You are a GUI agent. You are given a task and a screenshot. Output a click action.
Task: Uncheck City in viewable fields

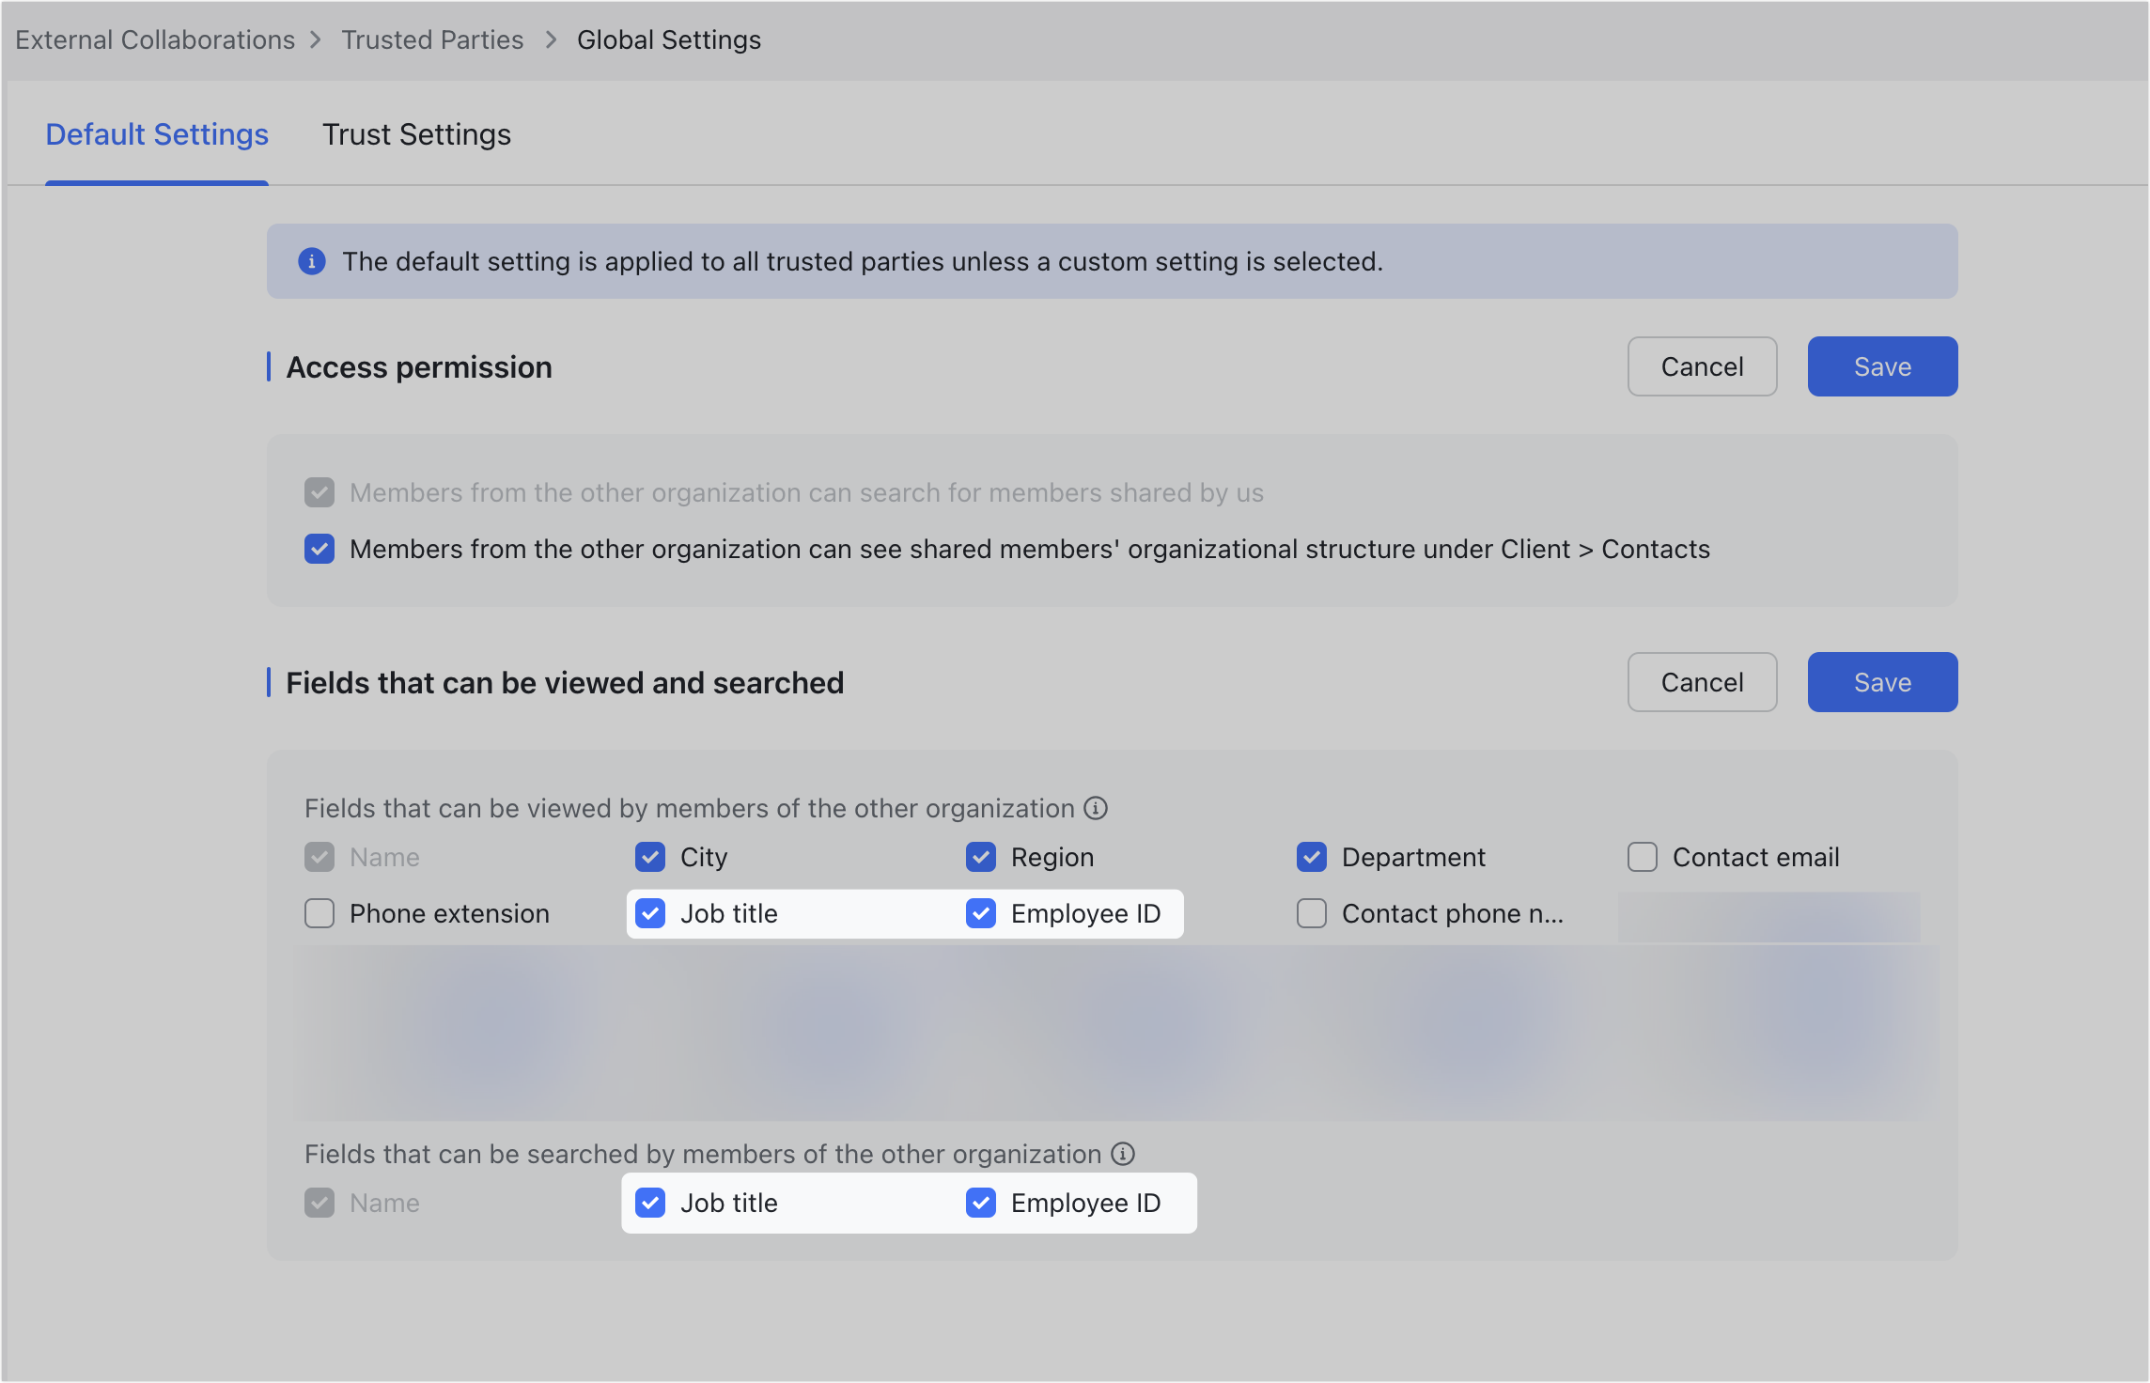click(x=650, y=857)
